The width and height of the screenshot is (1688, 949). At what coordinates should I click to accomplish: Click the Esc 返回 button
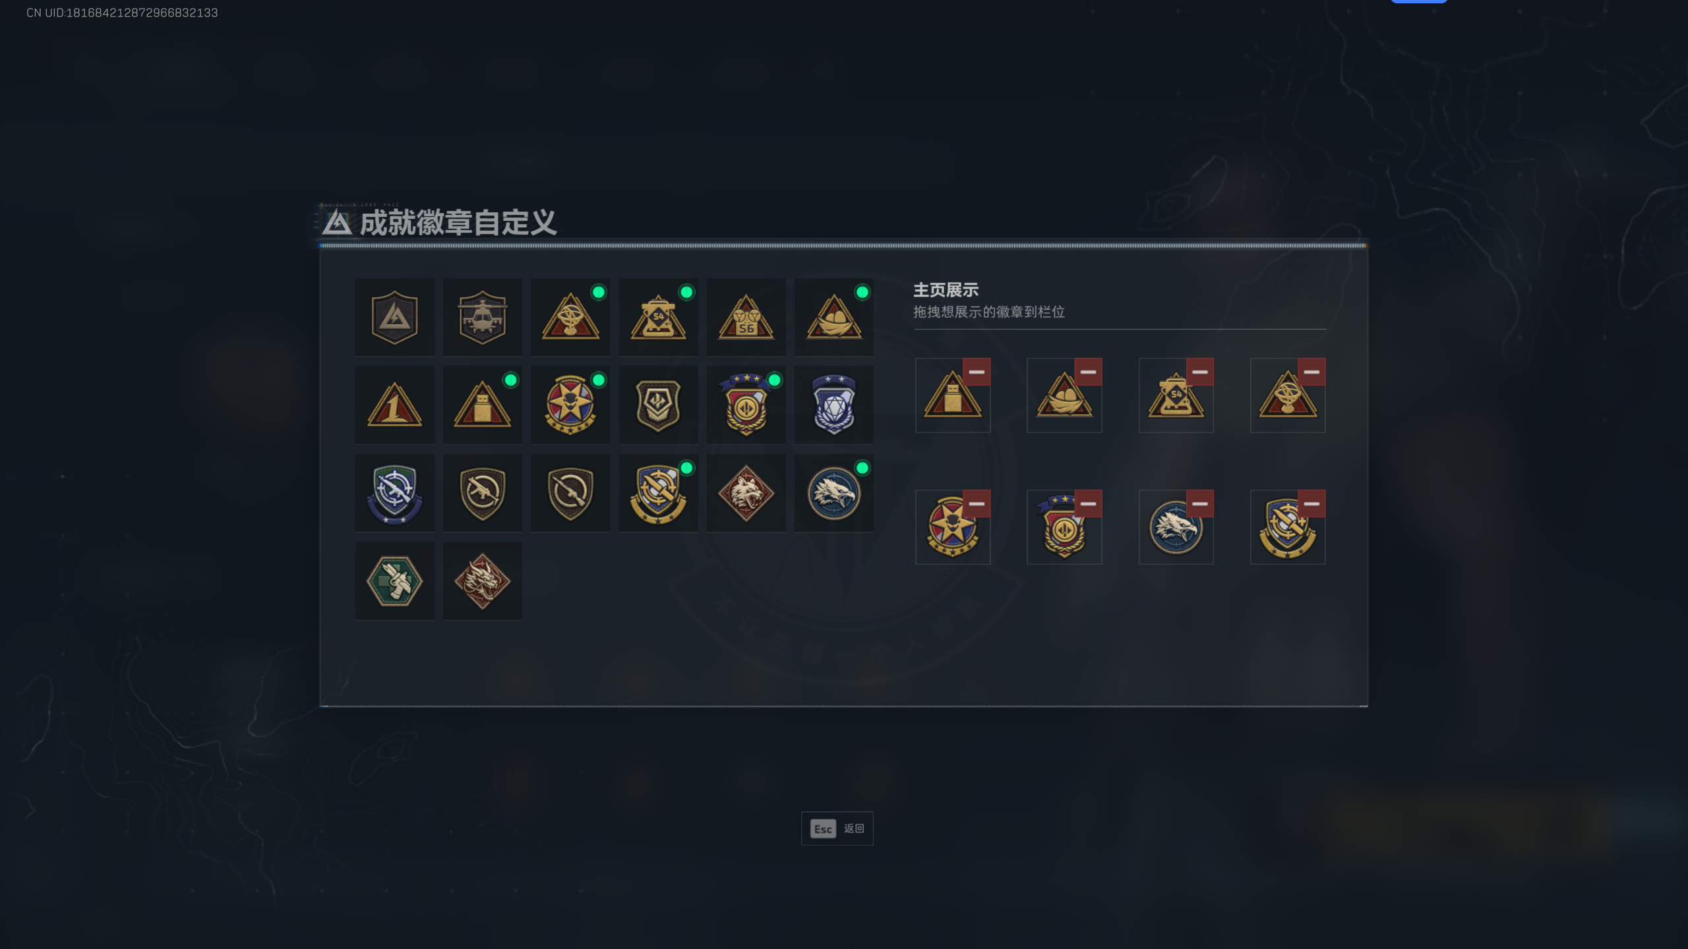pos(837,828)
